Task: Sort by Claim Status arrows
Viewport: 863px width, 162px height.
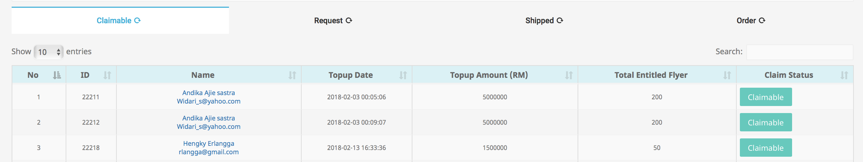Action: tap(844, 75)
